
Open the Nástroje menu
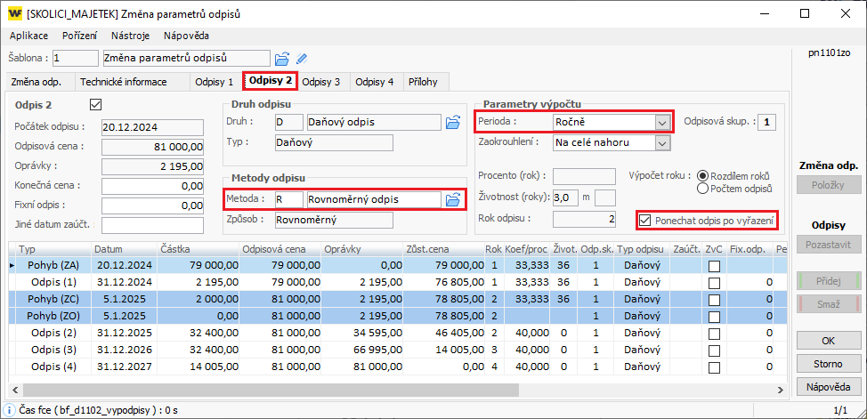130,36
